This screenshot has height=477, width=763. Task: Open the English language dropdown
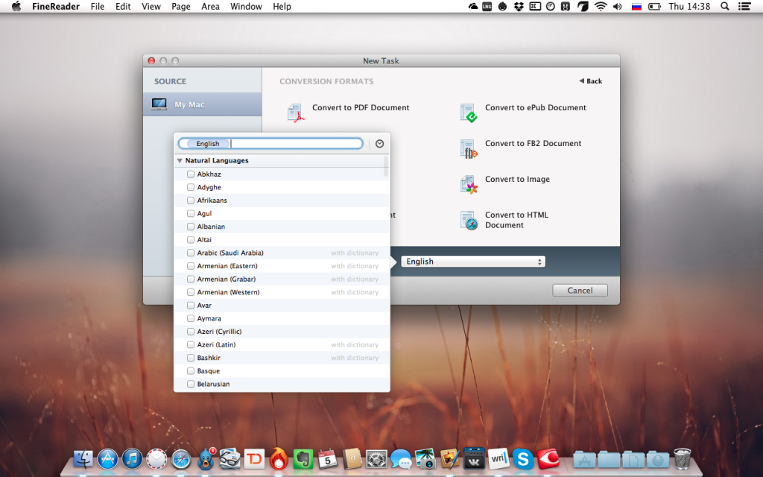pyautogui.click(x=472, y=262)
